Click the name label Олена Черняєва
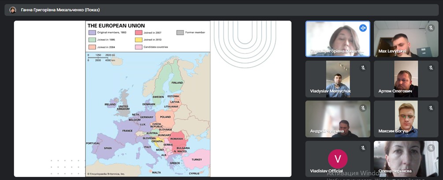This screenshot has height=180, width=443. pos(395,171)
